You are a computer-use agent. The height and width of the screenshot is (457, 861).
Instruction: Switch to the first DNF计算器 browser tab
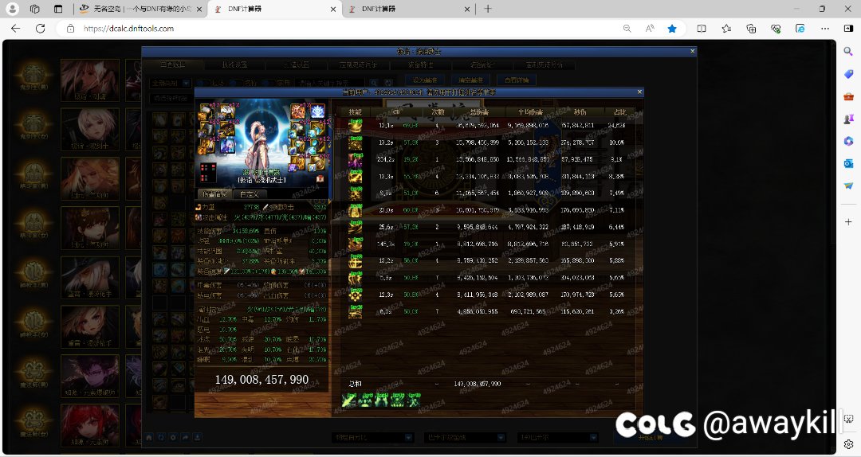pos(274,9)
